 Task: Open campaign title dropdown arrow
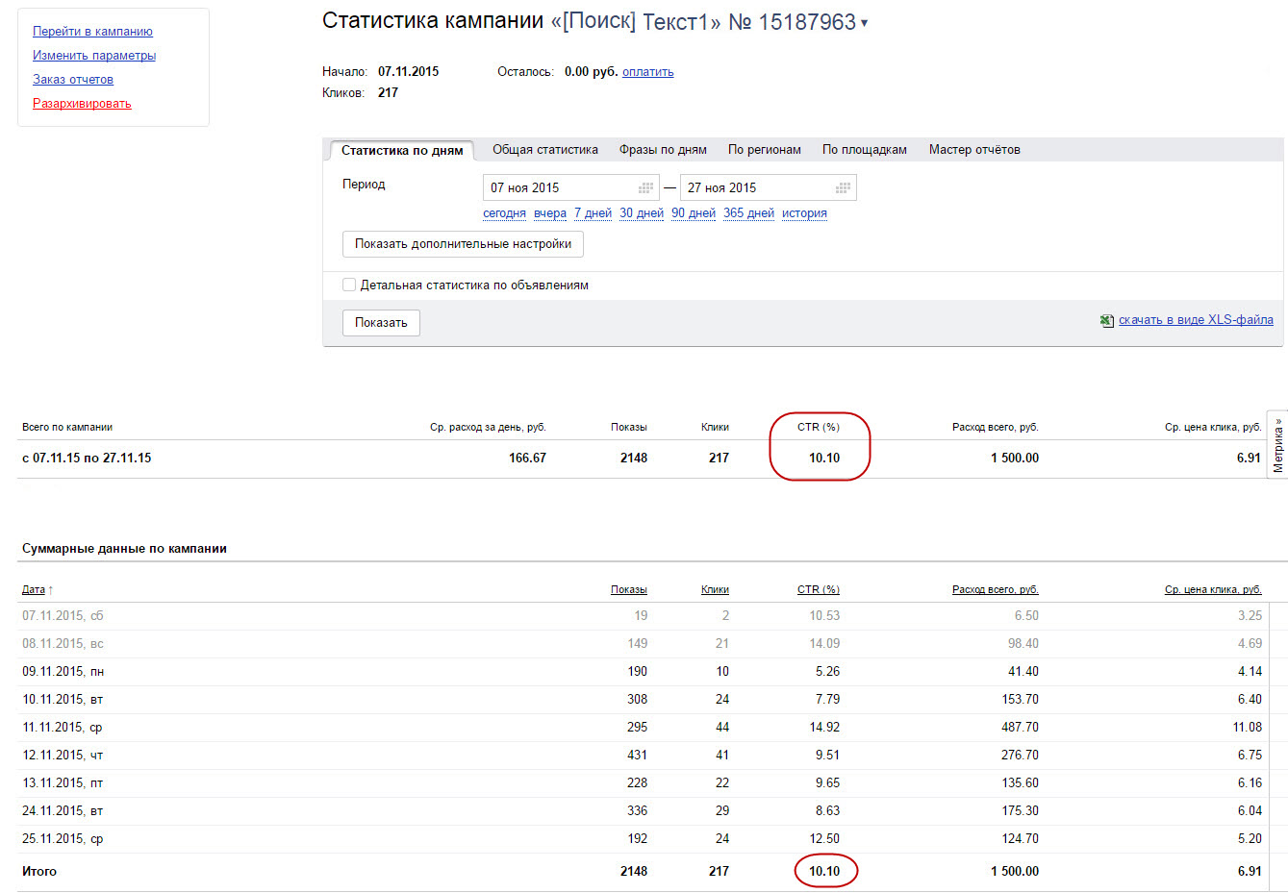click(x=864, y=23)
